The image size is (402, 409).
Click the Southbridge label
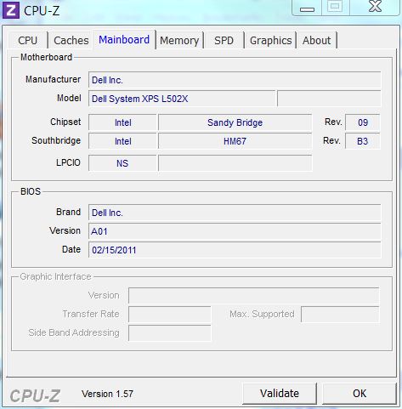(x=56, y=140)
